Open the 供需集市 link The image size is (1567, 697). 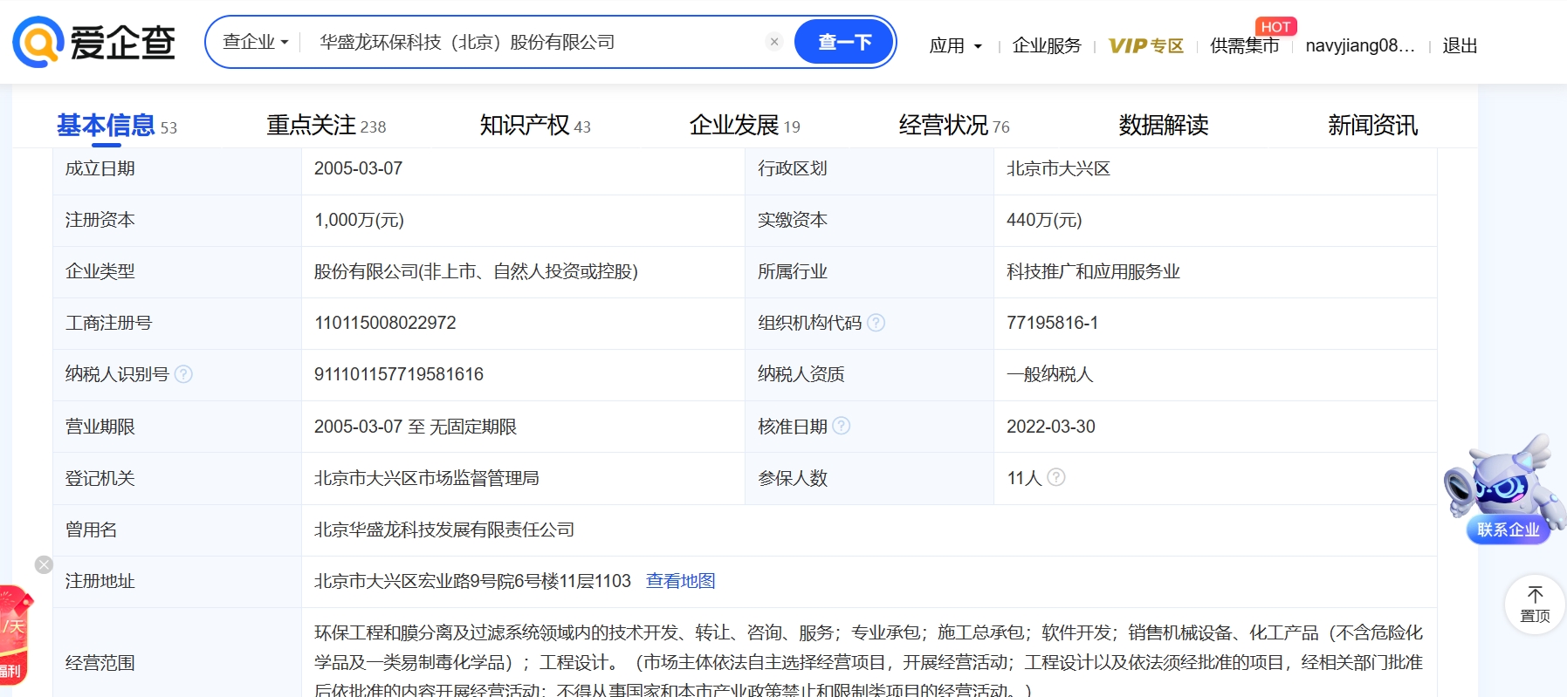(x=1244, y=45)
